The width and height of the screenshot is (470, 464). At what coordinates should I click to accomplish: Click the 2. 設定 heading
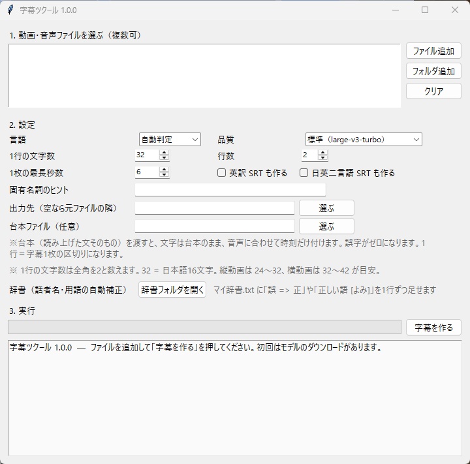click(22, 125)
